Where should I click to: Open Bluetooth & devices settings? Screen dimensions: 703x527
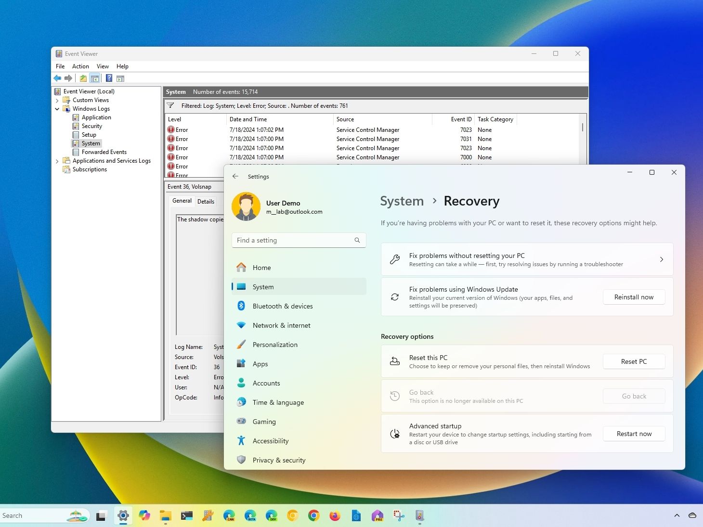[x=282, y=306]
